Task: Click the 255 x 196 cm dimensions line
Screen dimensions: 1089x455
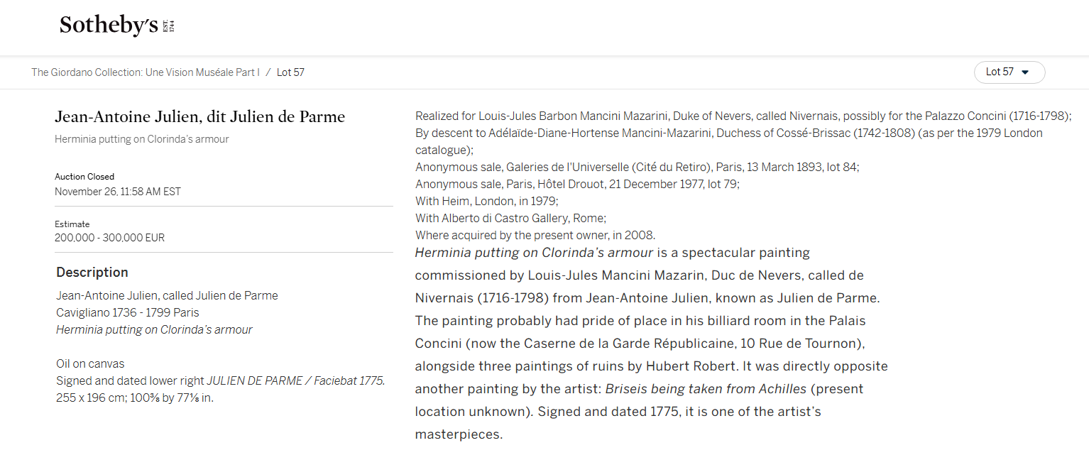Action: tap(135, 398)
